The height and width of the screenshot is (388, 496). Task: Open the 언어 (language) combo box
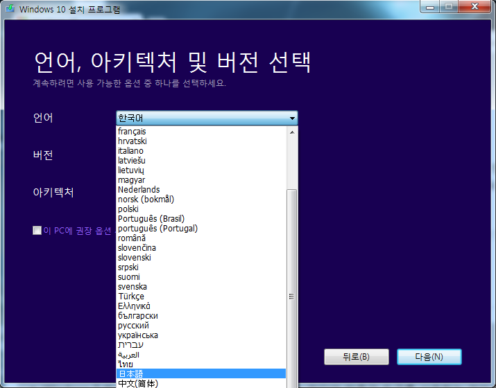pyautogui.click(x=207, y=118)
